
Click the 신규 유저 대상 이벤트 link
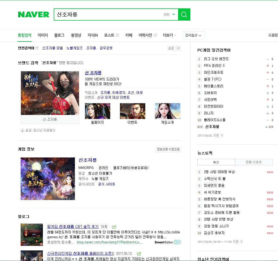coord(113,97)
